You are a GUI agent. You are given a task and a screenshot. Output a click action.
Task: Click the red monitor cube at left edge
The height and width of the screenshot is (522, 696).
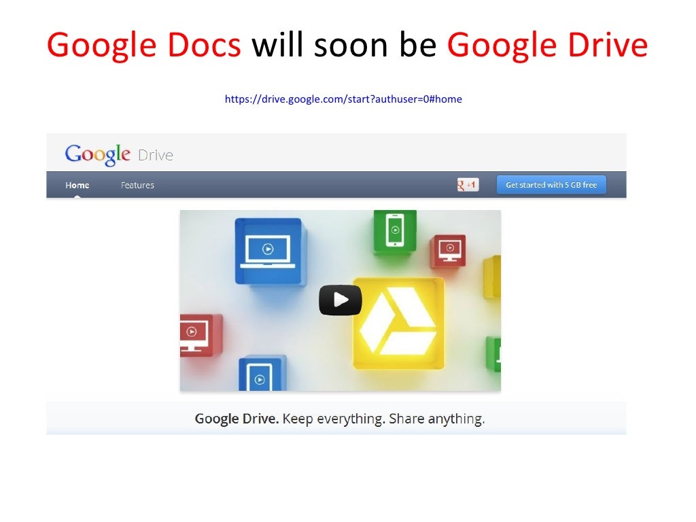pyautogui.click(x=201, y=334)
